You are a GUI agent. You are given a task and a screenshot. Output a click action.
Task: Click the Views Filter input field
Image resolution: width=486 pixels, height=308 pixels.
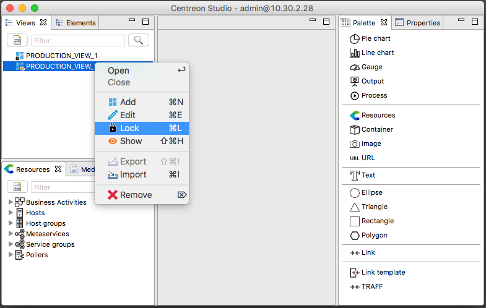tap(78, 41)
